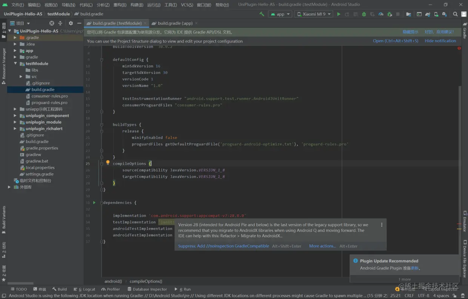Open the 文件(F) menu
This screenshot has width=468, height=299.
(x=17, y=5)
